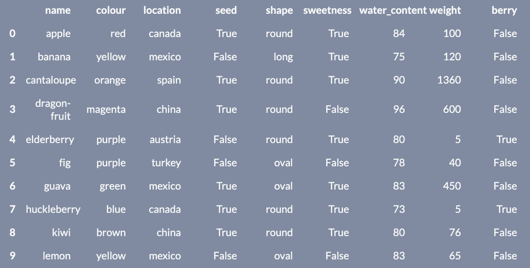
Task: Select the 'water_content' column header
Action: (x=393, y=10)
